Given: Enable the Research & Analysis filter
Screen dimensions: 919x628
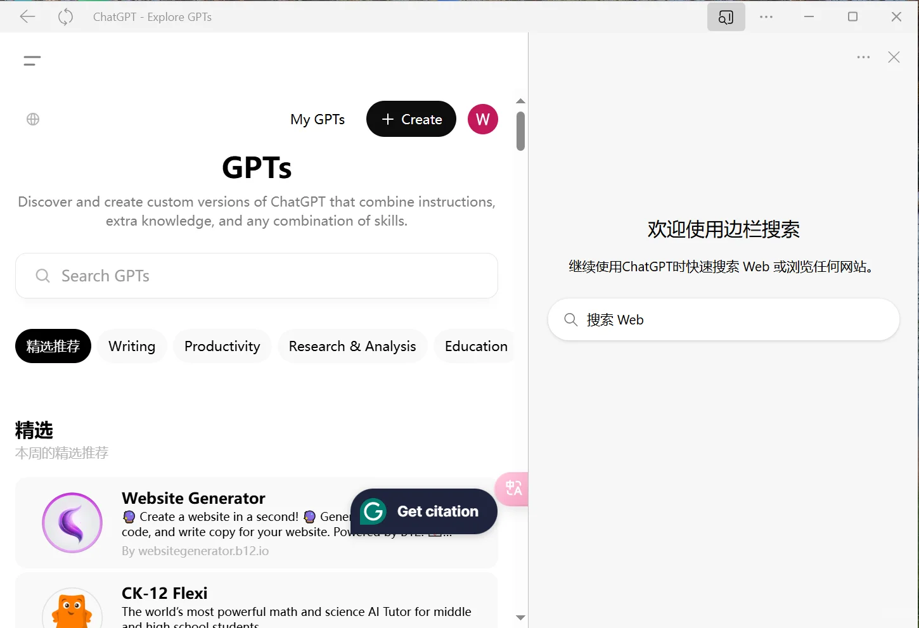Looking at the screenshot, I should point(352,346).
